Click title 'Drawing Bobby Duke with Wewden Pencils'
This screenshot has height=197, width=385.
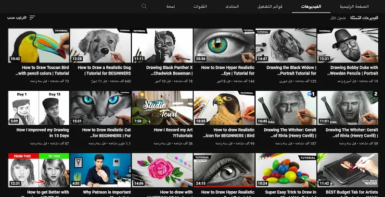[353, 70]
